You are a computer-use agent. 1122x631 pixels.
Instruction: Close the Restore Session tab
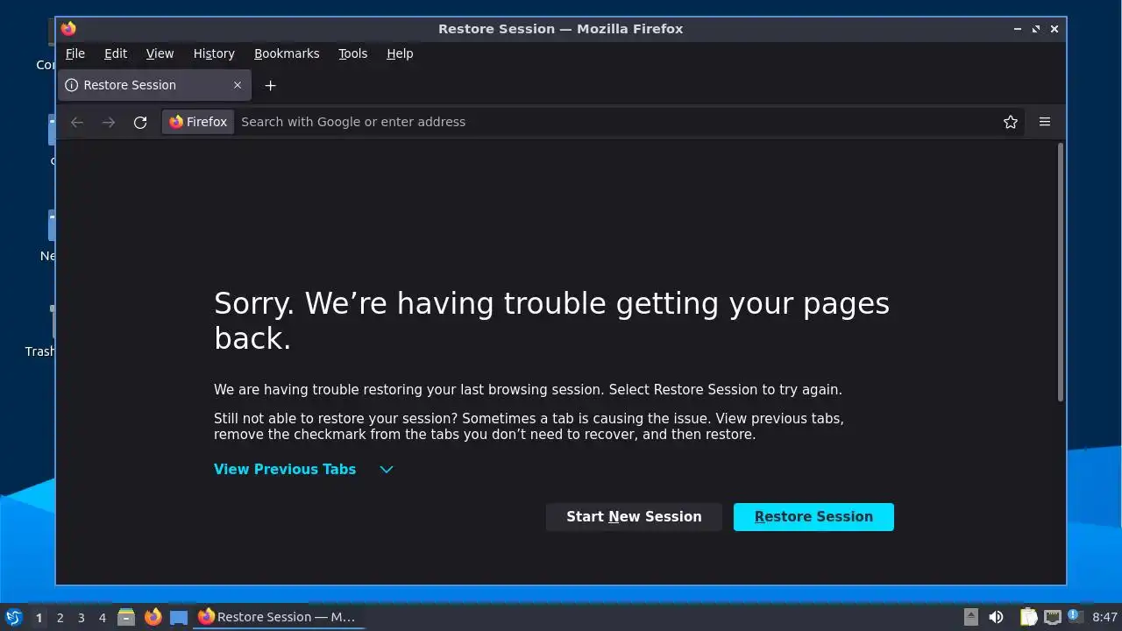pyautogui.click(x=238, y=85)
